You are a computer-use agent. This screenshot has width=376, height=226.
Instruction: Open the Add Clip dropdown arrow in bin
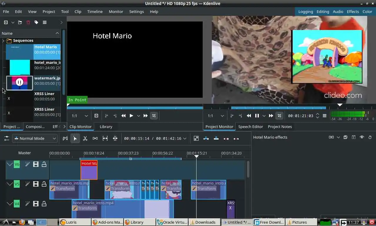click(x=13, y=22)
